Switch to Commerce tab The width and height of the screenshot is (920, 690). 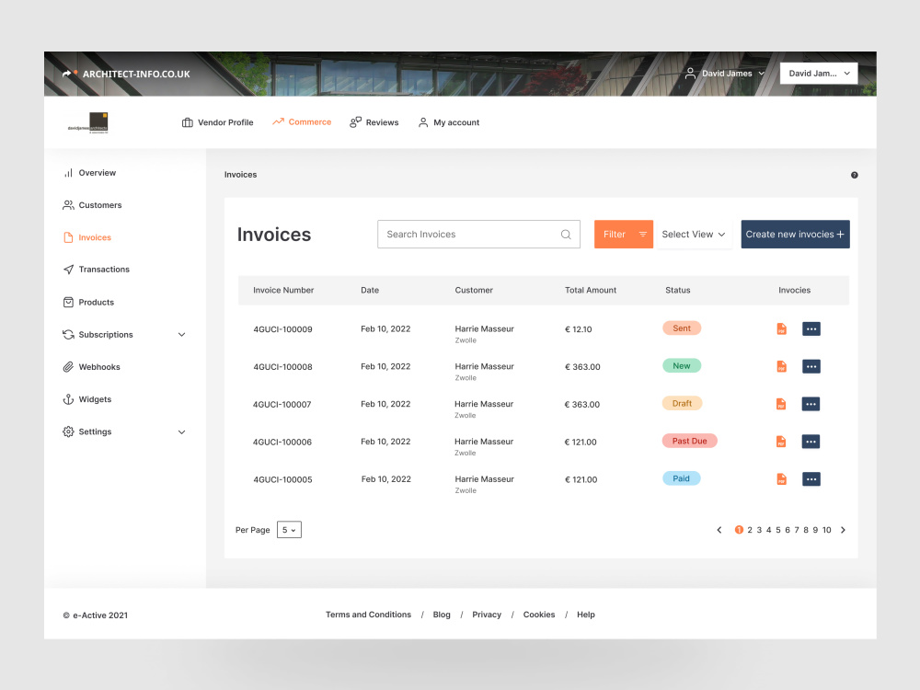[302, 122]
